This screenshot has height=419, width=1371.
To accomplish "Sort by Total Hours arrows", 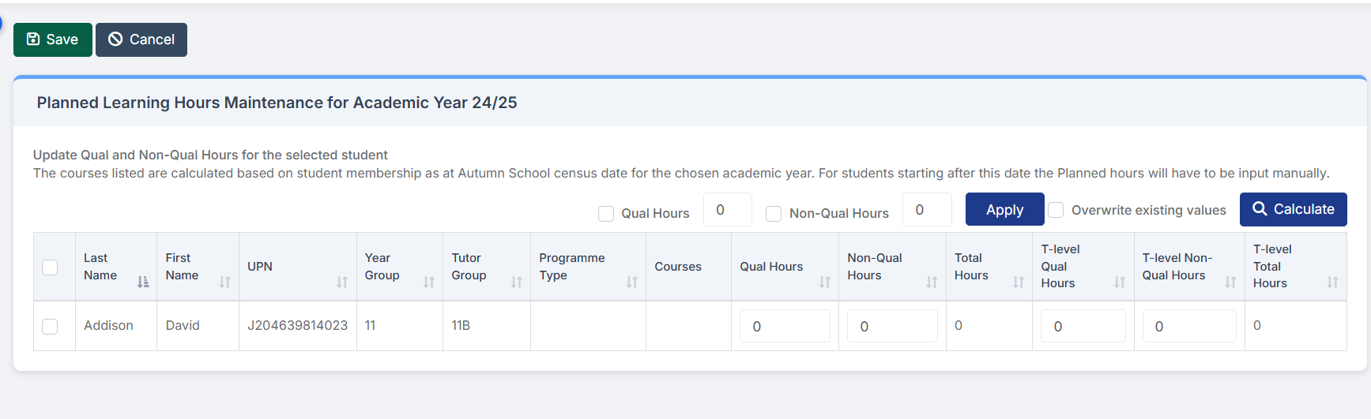I will (x=1019, y=282).
